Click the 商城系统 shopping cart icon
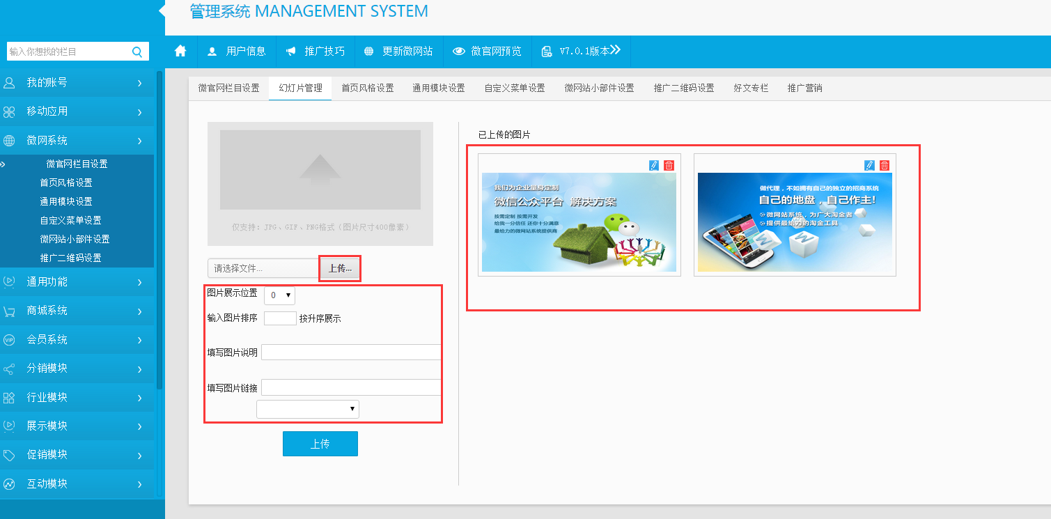Viewport: 1051px width, 519px height. click(x=9, y=311)
